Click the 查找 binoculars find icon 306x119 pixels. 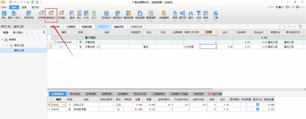click(x=191, y=13)
